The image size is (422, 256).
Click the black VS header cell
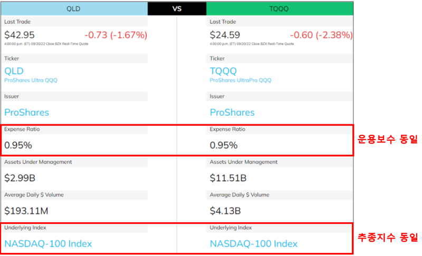coord(177,8)
